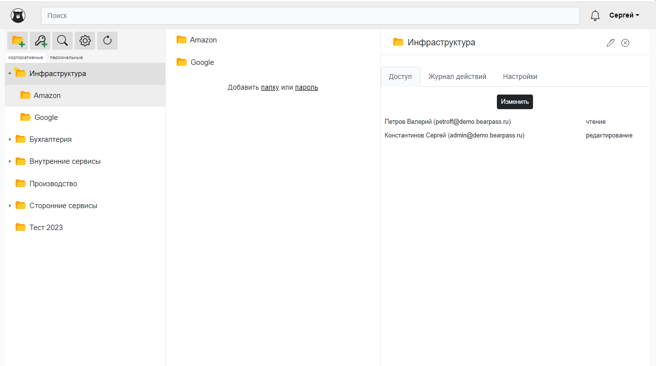
Task: Click the Amazon folder icon in the middle list
Action: (x=182, y=40)
